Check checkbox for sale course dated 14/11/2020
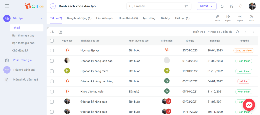 tap(52, 112)
